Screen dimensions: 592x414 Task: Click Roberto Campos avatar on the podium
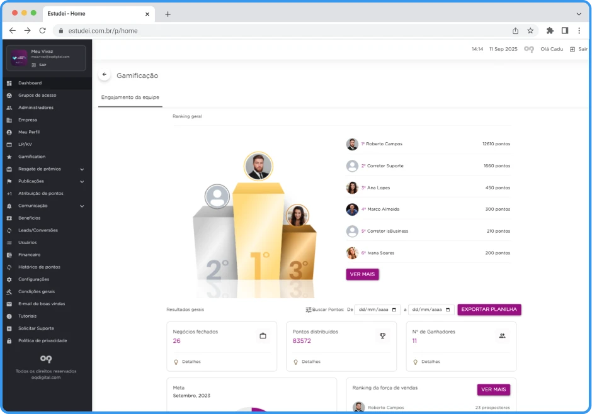258,167
